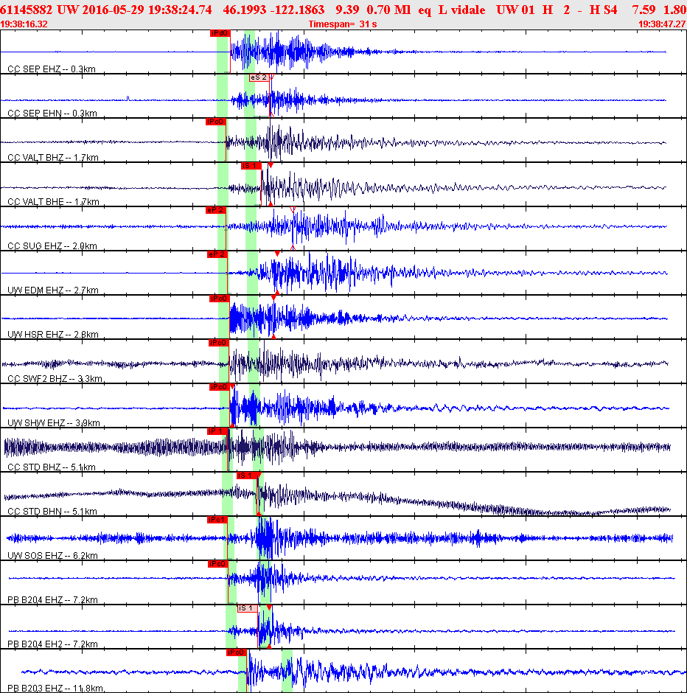687x693 pixels.
Task: Click the 'PB B204 EHZ -- 7.2km' label
Action: 52,600
